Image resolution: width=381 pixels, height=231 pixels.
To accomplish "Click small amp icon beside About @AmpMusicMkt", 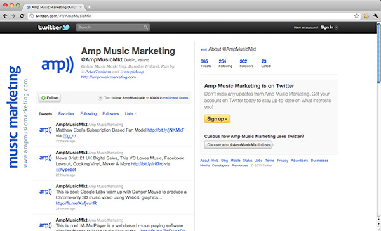I will pyautogui.click(x=204, y=49).
